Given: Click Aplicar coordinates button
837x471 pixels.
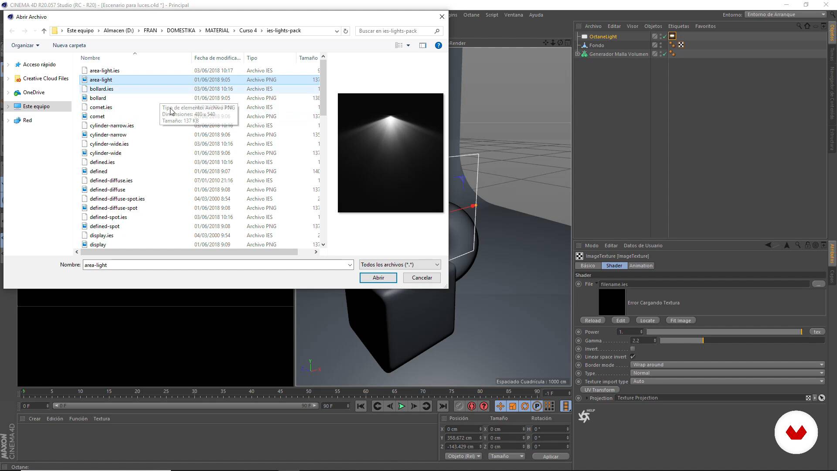Looking at the screenshot, I should (551, 457).
